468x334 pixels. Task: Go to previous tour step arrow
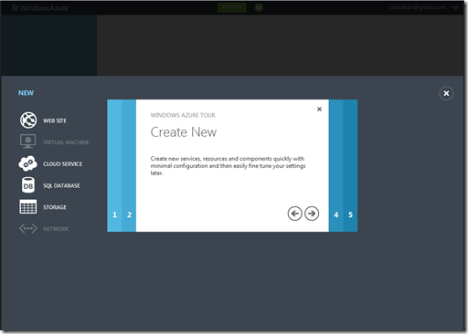[x=294, y=214]
